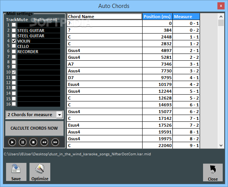Image resolution: width=228 pixels, height=187 pixels.
Task: Save the calculated chords
Action: click(16, 172)
